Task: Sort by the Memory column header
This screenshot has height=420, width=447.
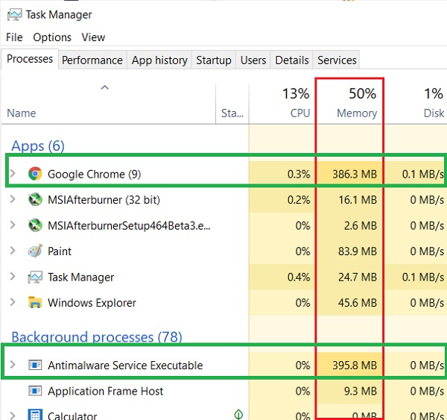Action: (x=357, y=113)
